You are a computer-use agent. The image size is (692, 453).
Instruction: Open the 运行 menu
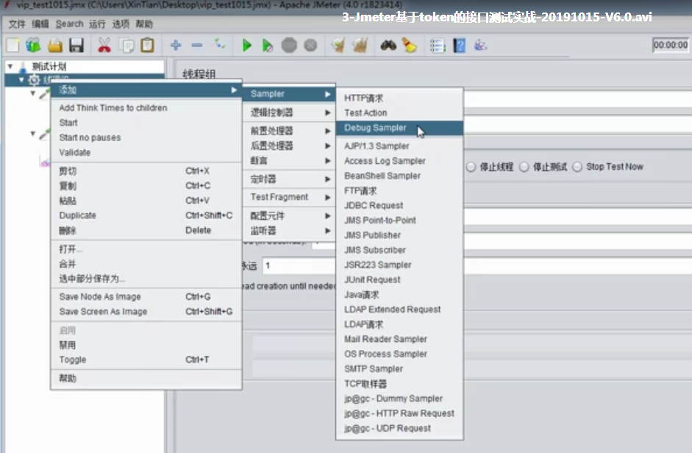97,24
